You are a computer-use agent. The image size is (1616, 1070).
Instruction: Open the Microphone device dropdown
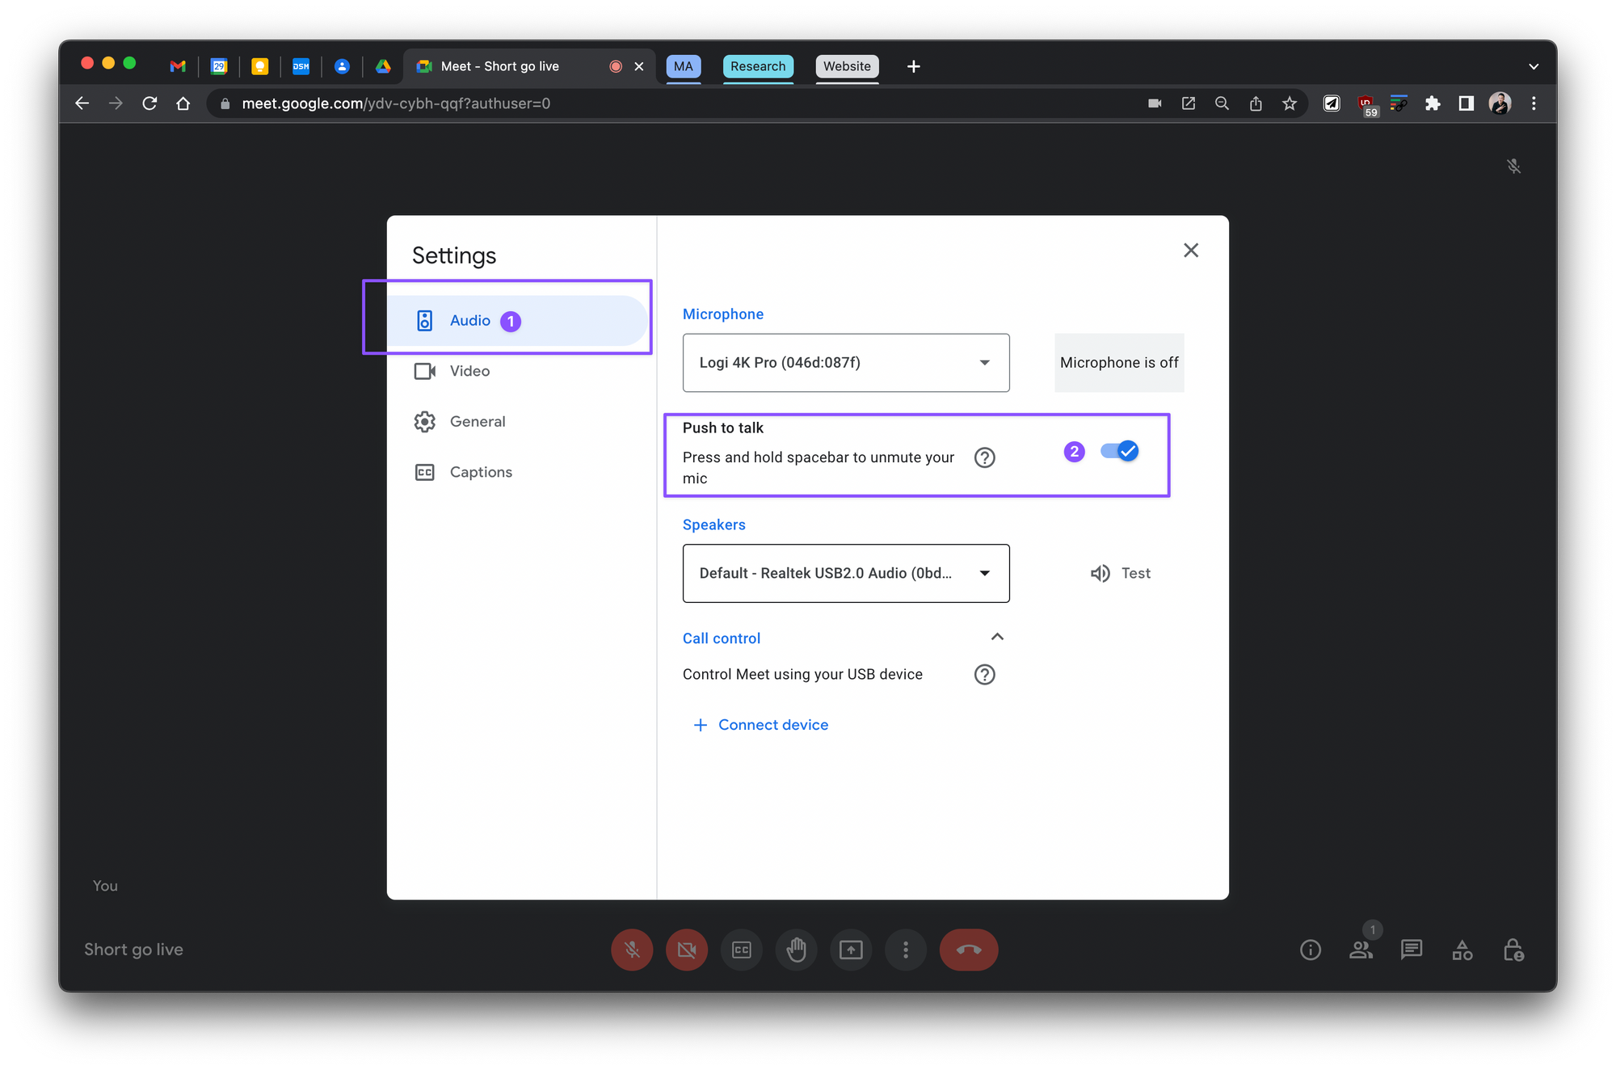coord(845,363)
